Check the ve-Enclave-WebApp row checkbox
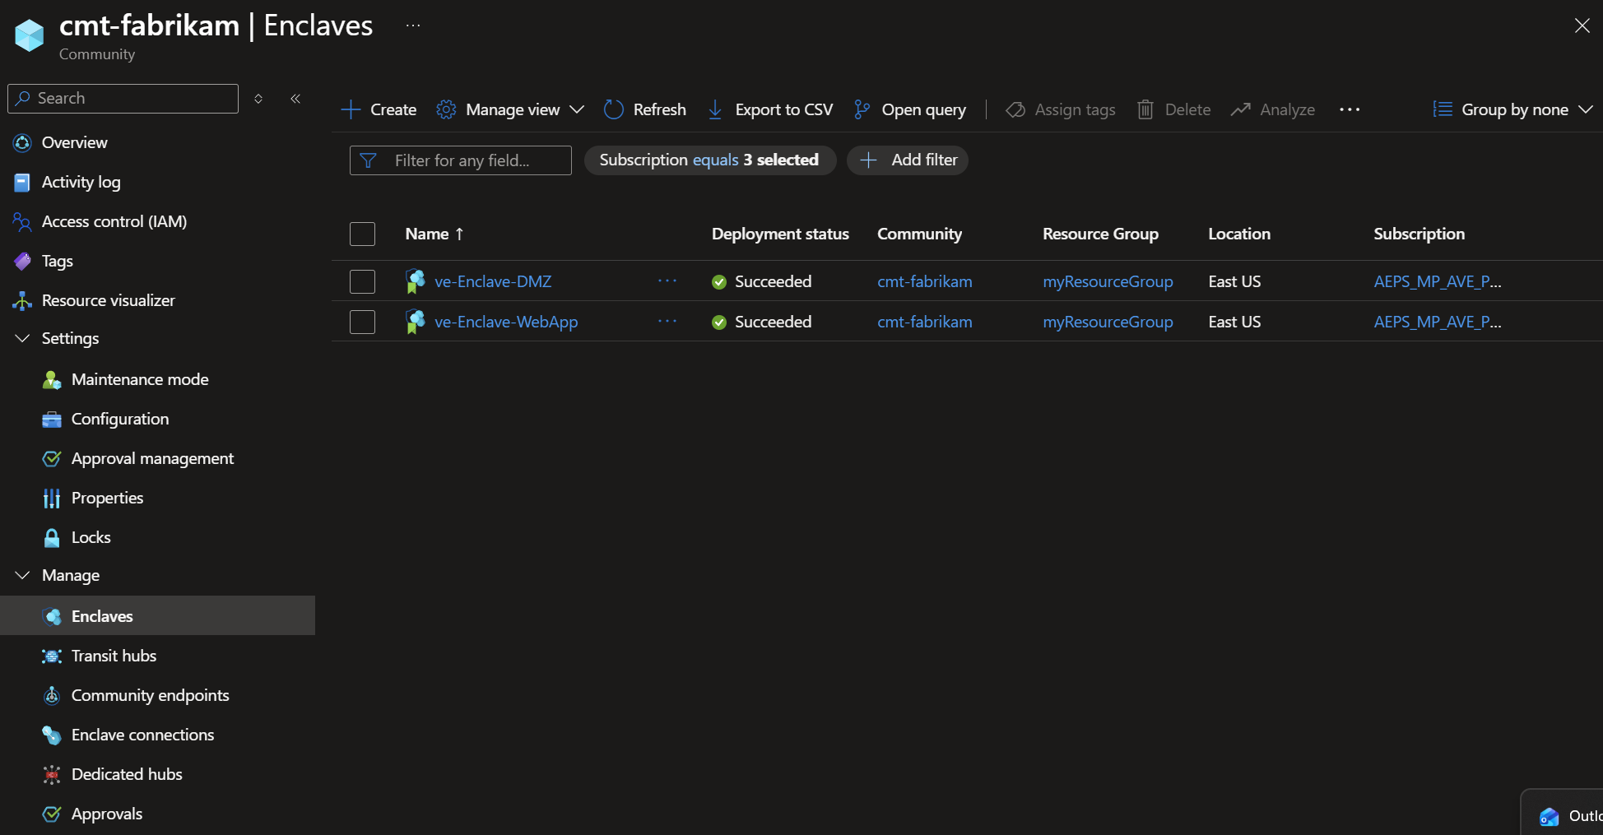Image resolution: width=1603 pixels, height=835 pixels. 362,322
